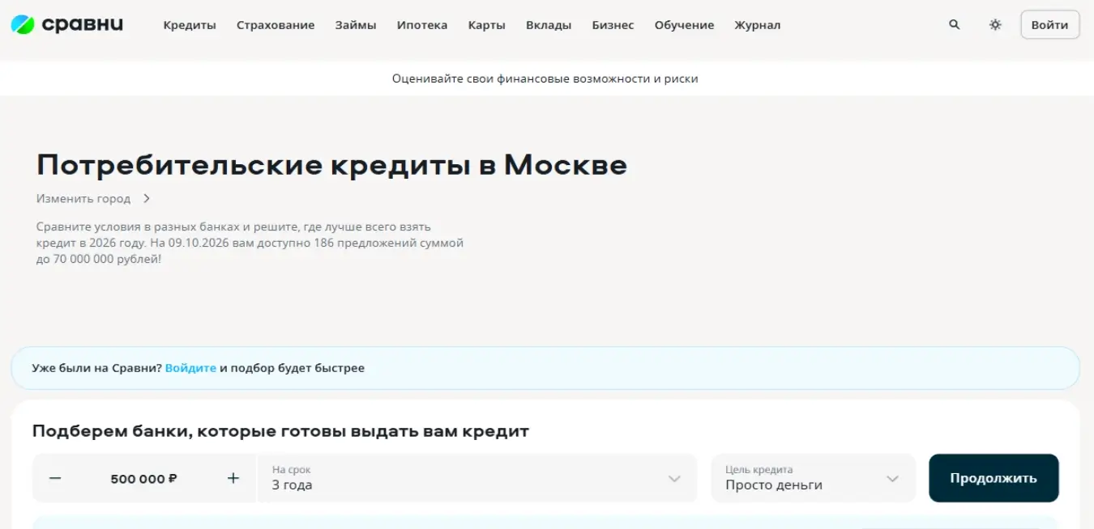Screen dimensions: 1094x529
Task: Click the Сравни logo
Action: [x=67, y=24]
